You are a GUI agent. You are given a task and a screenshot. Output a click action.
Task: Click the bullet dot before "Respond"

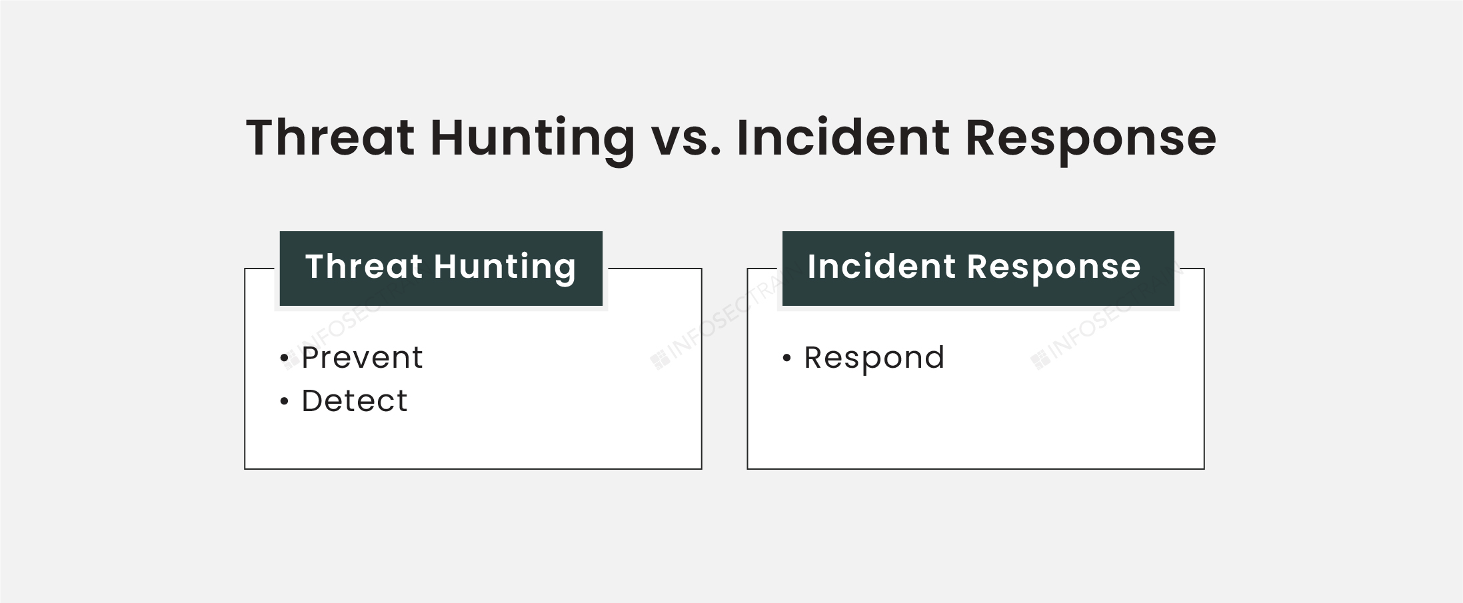787,358
